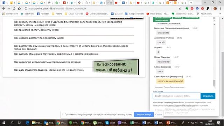
Task: Open the Pinterest extension icon in toolbar
Action: tap(202, 8)
